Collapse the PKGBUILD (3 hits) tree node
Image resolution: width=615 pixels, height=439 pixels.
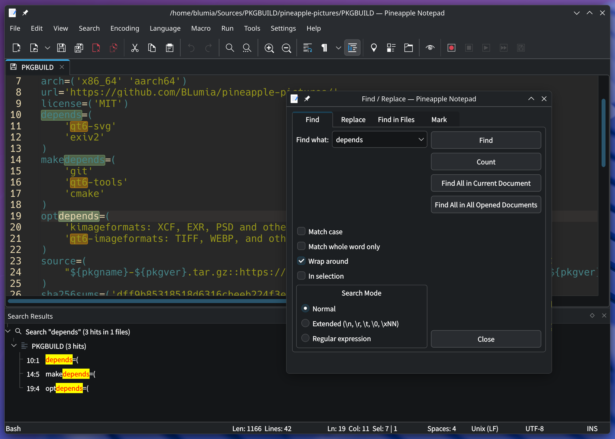(x=14, y=346)
